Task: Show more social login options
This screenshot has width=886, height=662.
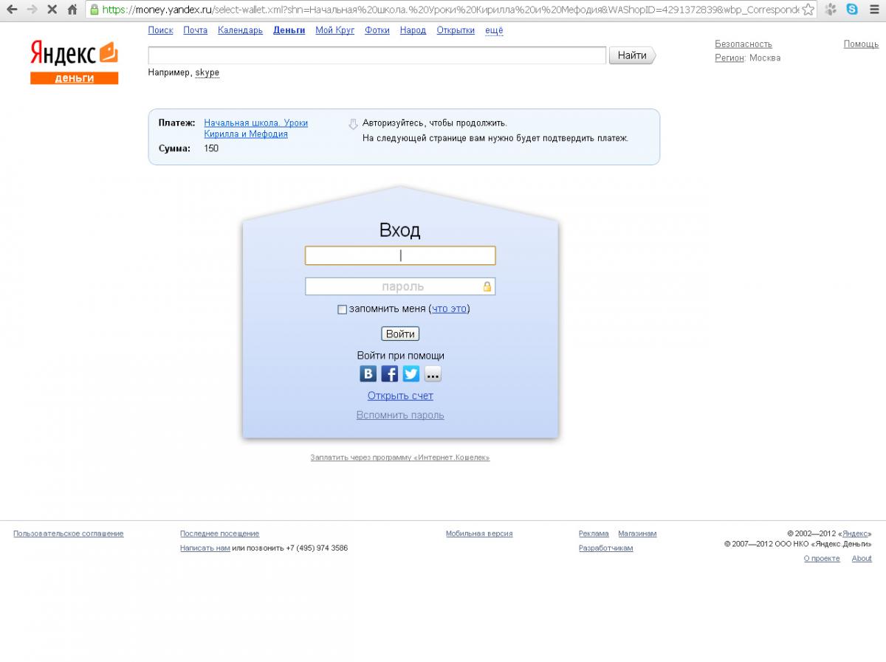Action: (x=433, y=374)
